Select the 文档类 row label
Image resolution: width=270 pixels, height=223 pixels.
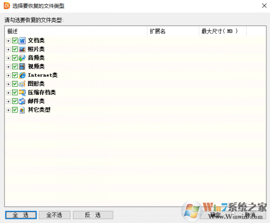pos(36,41)
